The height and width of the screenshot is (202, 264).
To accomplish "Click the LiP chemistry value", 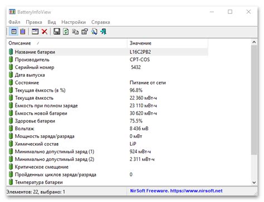I will click(x=133, y=144).
